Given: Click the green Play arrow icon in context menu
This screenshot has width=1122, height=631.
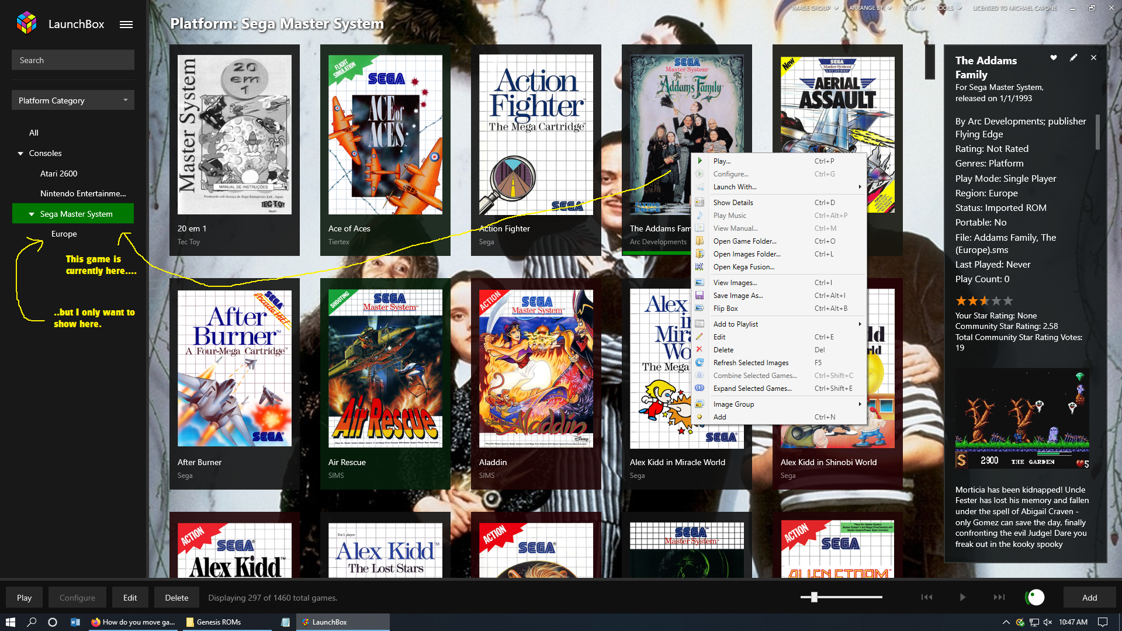Looking at the screenshot, I should point(699,161).
